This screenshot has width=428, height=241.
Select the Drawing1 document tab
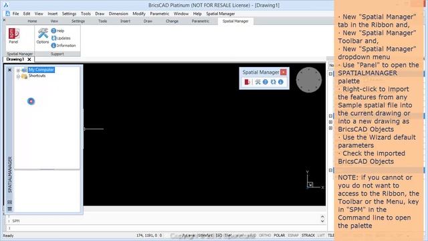pyautogui.click(x=15, y=60)
